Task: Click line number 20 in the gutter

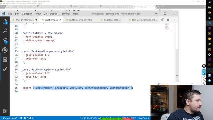Action: [16, 33]
